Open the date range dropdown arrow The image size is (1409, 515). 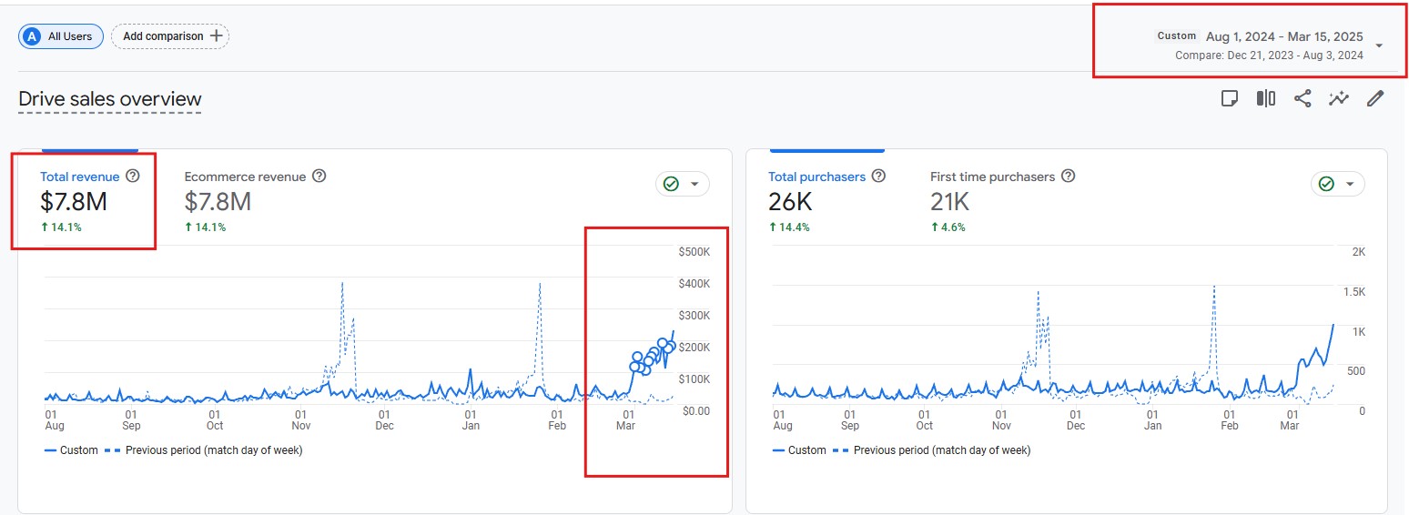click(x=1380, y=45)
